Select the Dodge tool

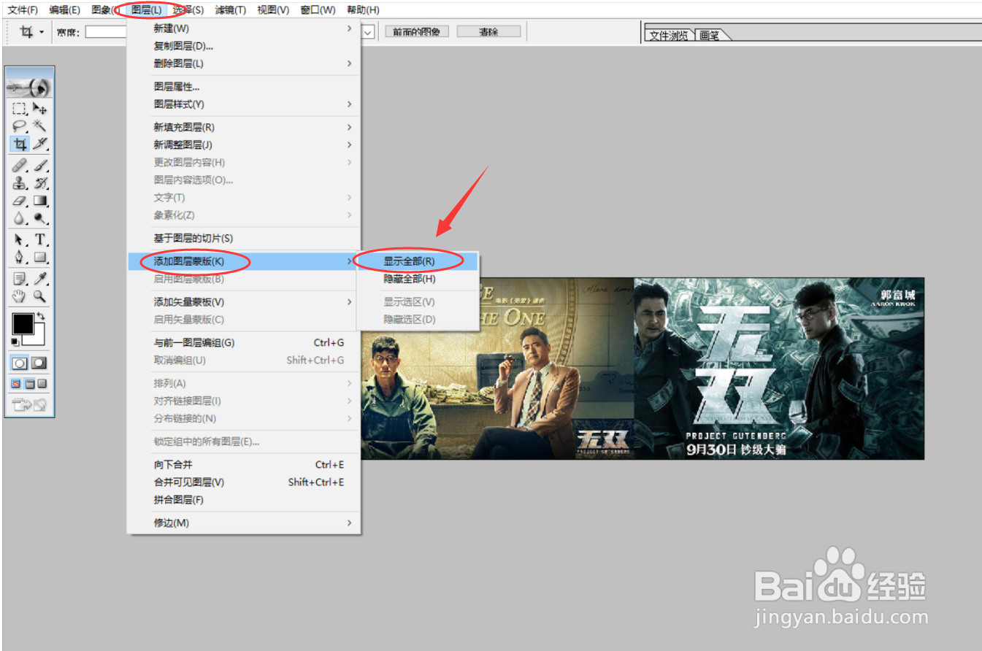click(40, 218)
